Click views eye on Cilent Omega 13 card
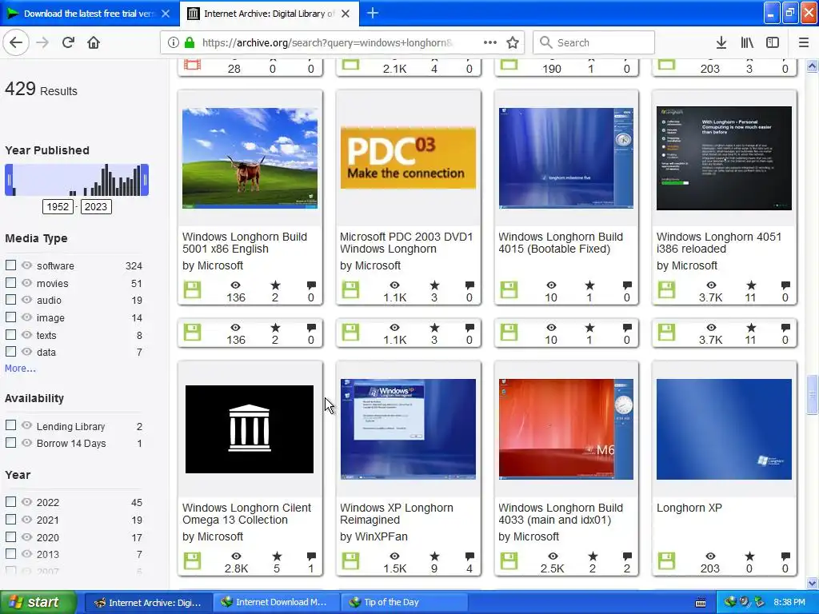 [x=236, y=556]
